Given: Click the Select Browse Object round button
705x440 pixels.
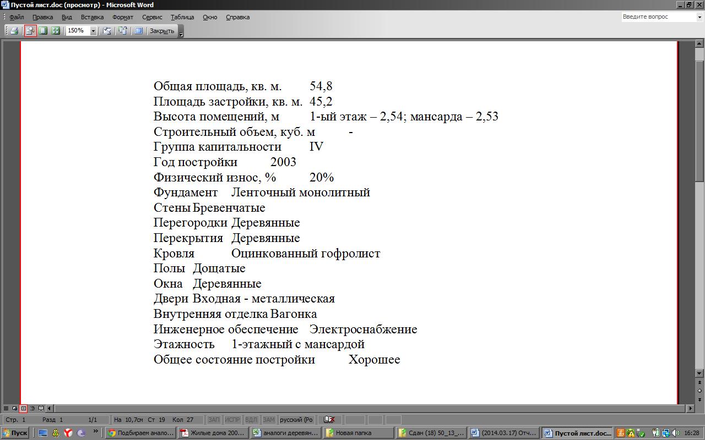Looking at the screenshot, I should coord(699,391).
